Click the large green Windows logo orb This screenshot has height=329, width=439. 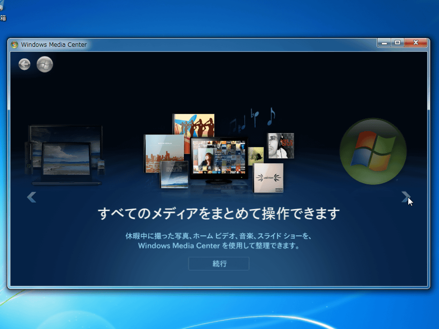pos(373,151)
